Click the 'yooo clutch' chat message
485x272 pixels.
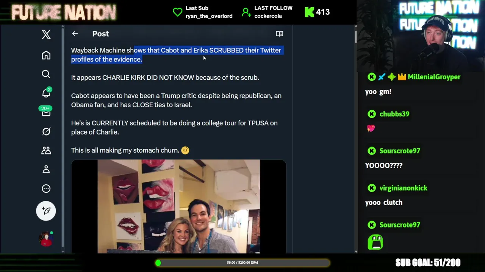(384, 202)
